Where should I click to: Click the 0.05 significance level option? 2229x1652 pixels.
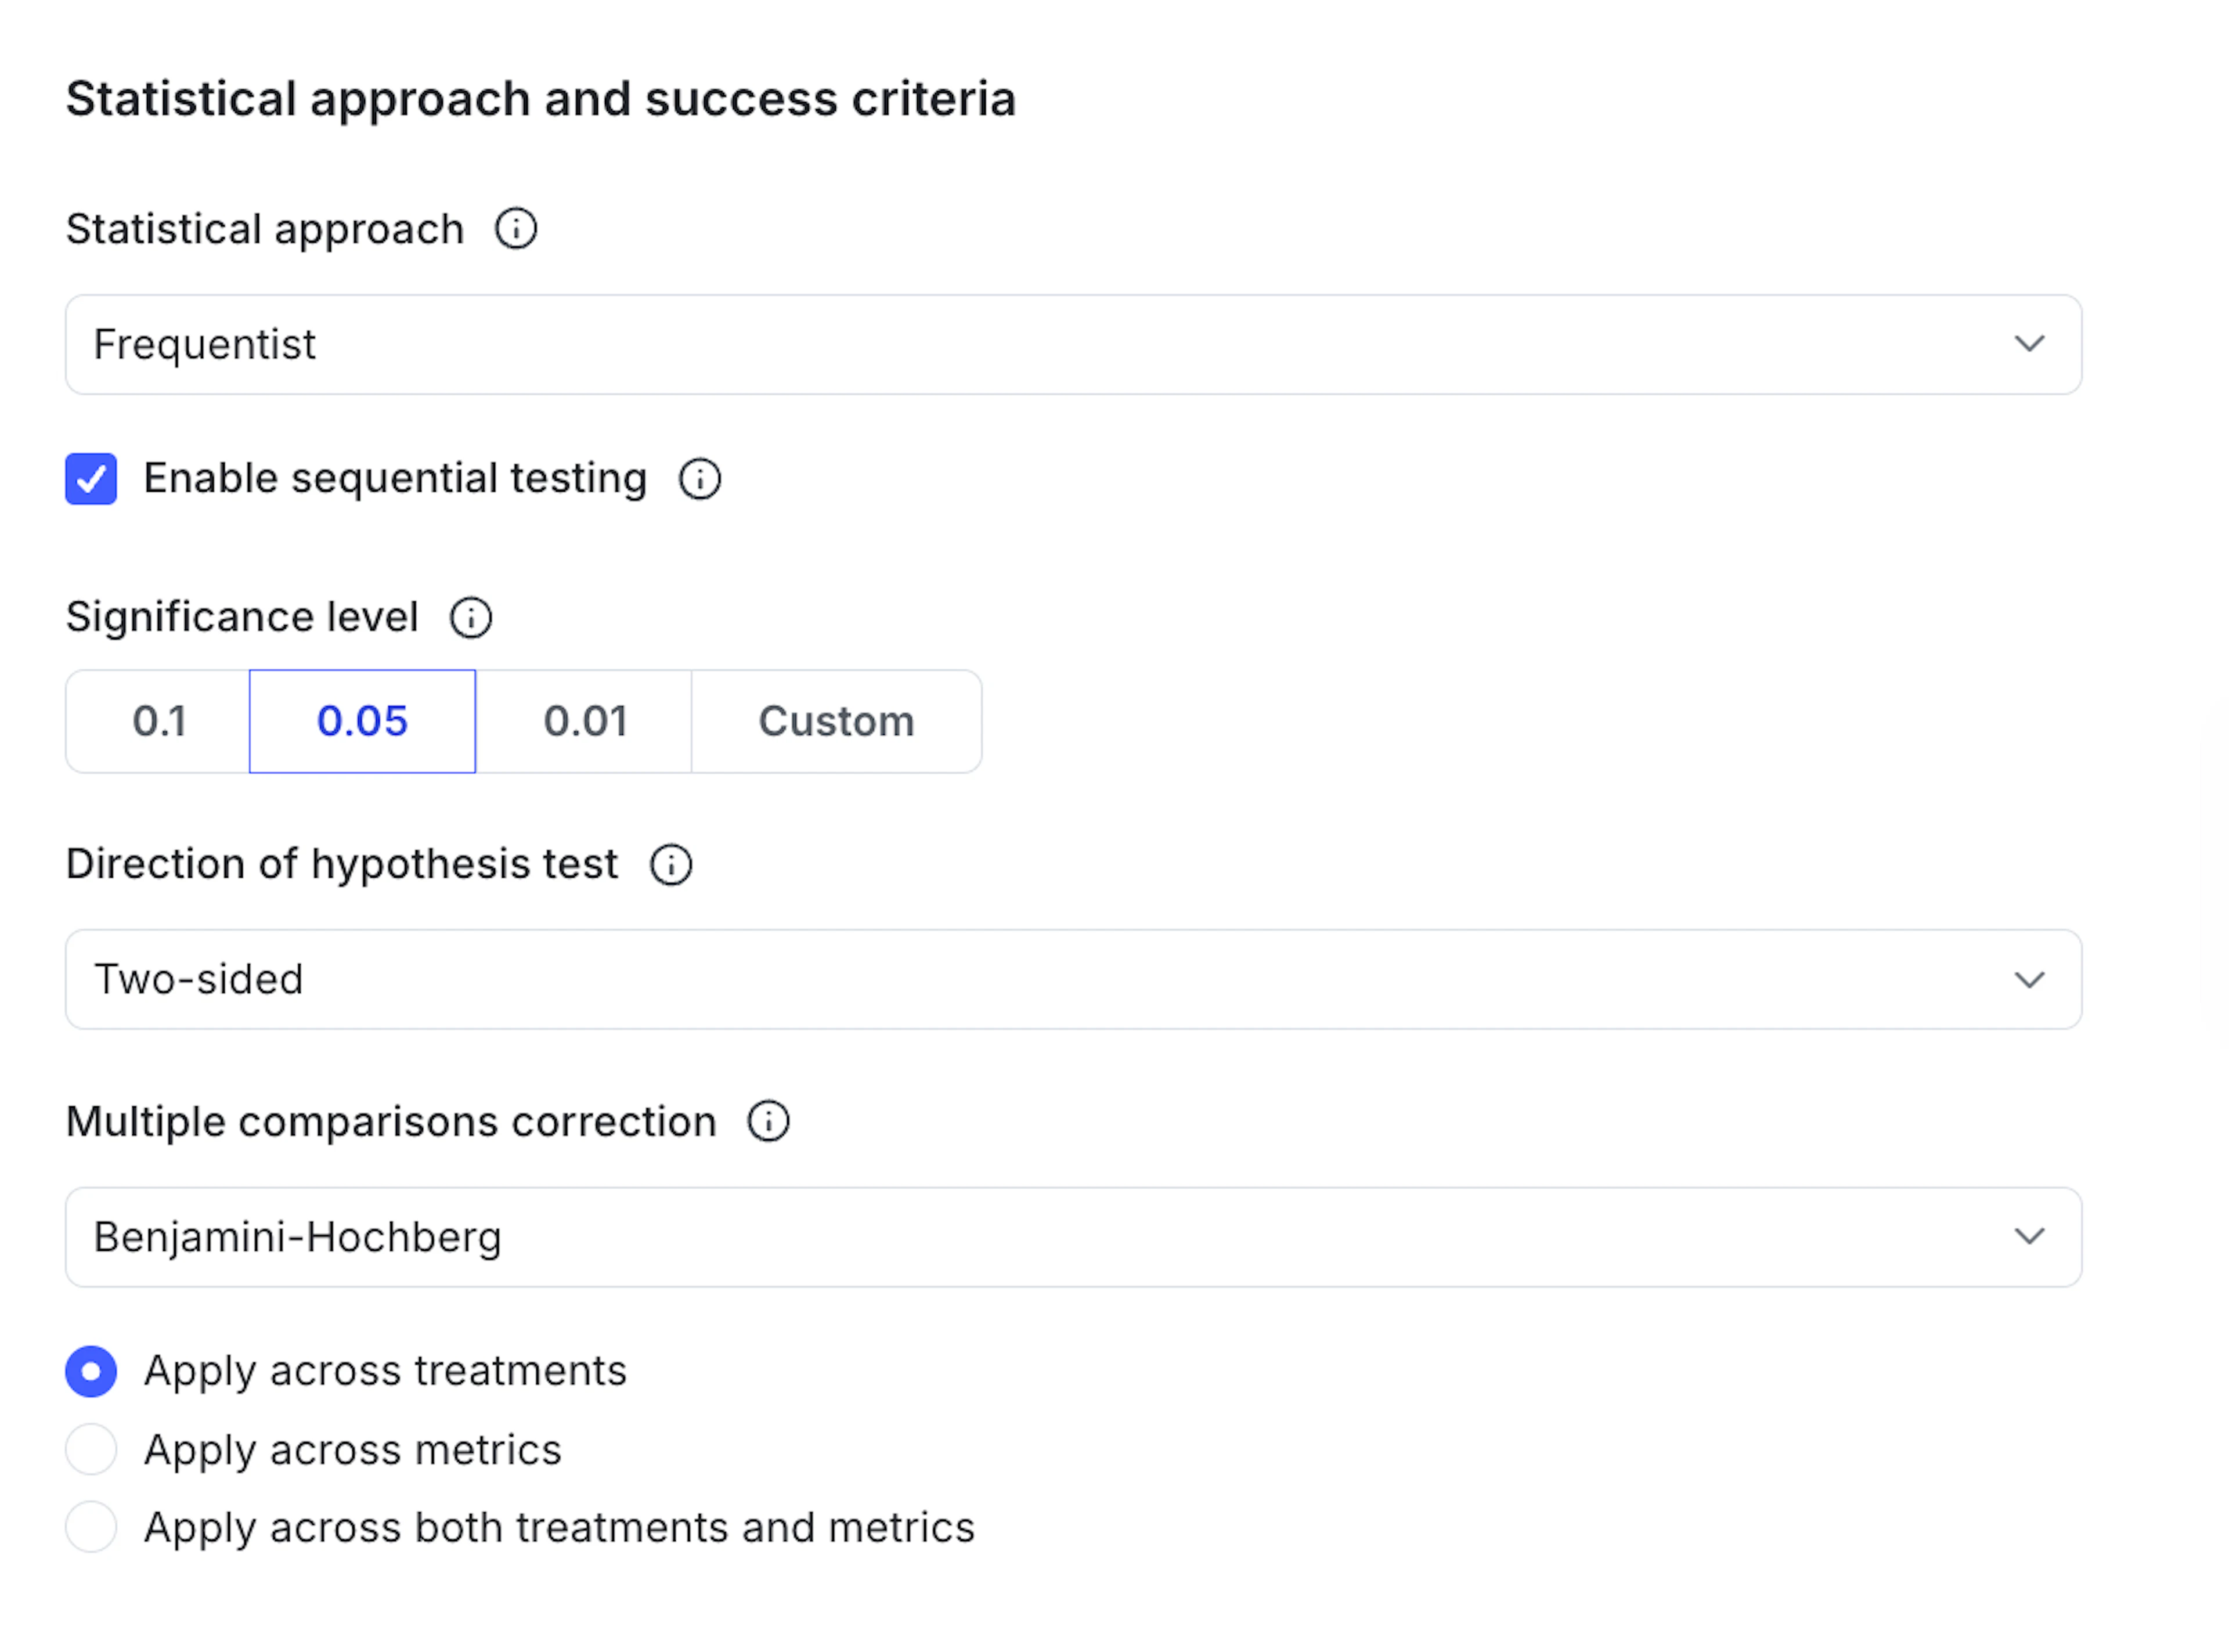(x=362, y=720)
